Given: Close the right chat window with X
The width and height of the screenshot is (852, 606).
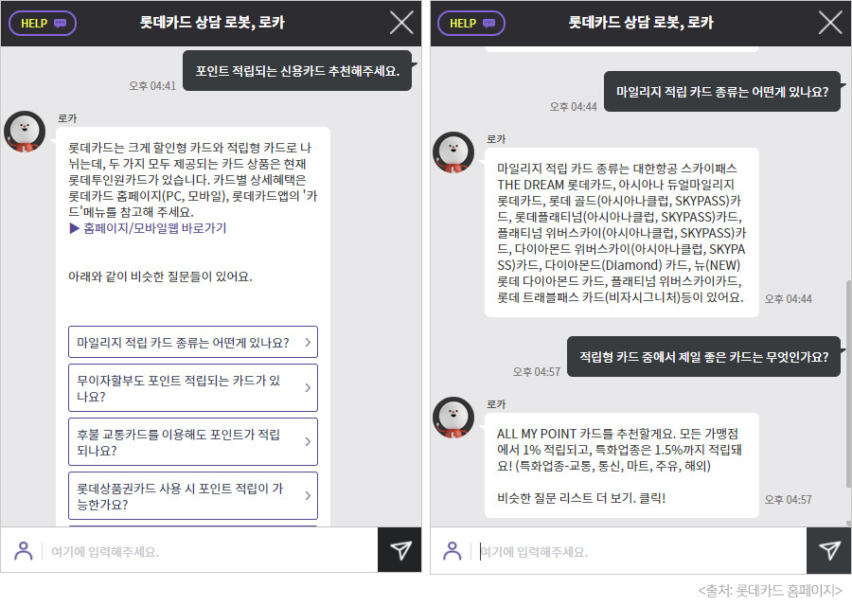Looking at the screenshot, I should click(x=830, y=23).
